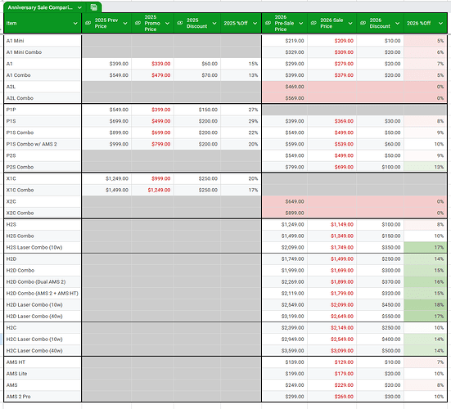451x409 pixels.
Task: Select the 'X1C Combo' item cell
Action: click(x=43, y=191)
